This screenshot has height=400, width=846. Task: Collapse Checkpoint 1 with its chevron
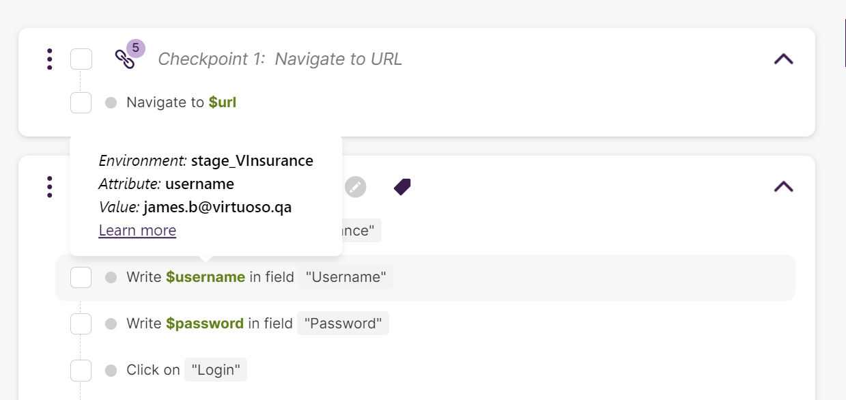(x=783, y=59)
